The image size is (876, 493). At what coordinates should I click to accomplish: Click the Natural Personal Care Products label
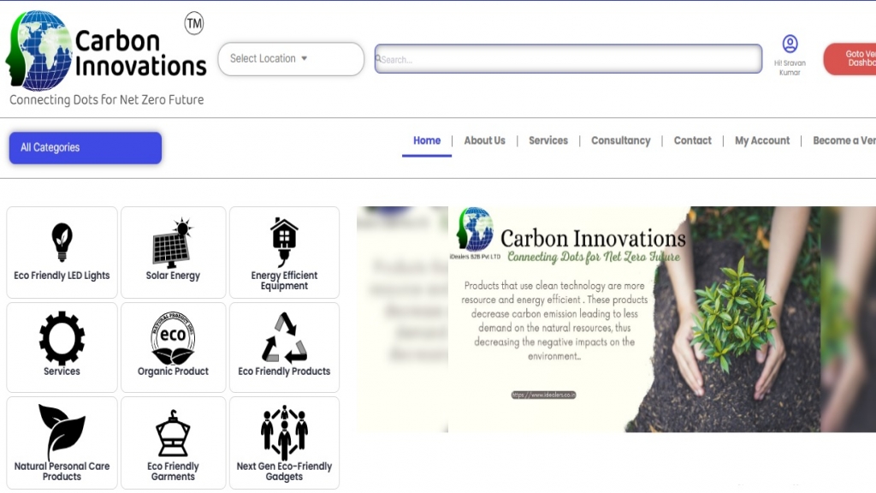(x=62, y=472)
